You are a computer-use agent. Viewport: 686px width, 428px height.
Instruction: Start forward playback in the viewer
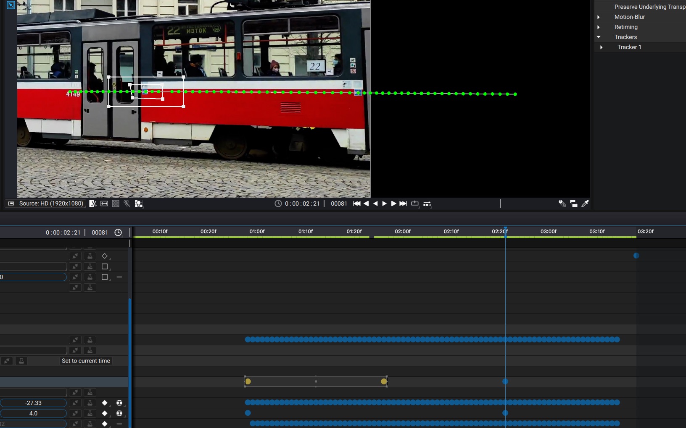pos(384,204)
